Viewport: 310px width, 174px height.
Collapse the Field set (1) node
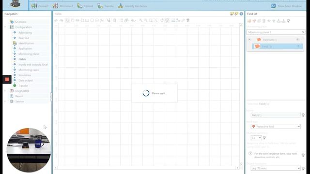249,40
